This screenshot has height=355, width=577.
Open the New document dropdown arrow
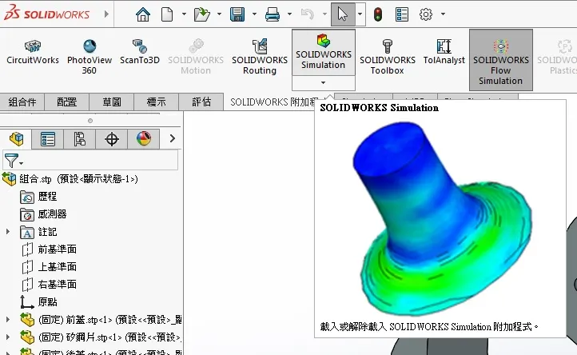184,14
